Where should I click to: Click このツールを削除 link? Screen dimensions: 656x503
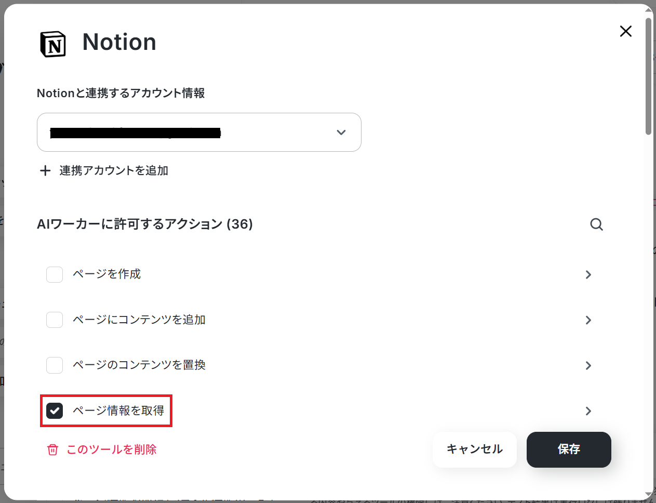pyautogui.click(x=112, y=449)
